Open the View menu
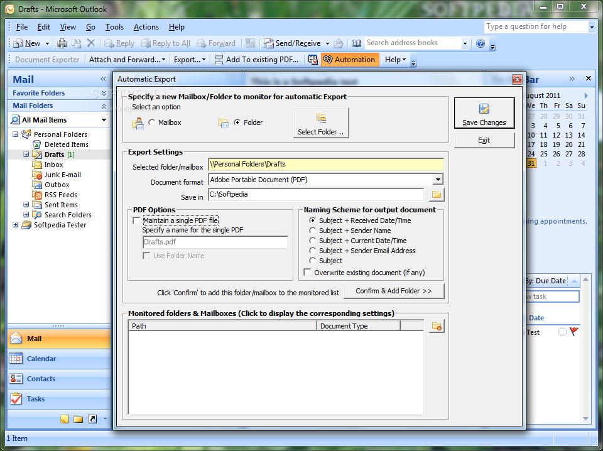Image resolution: width=603 pixels, height=451 pixels. pyautogui.click(x=68, y=27)
